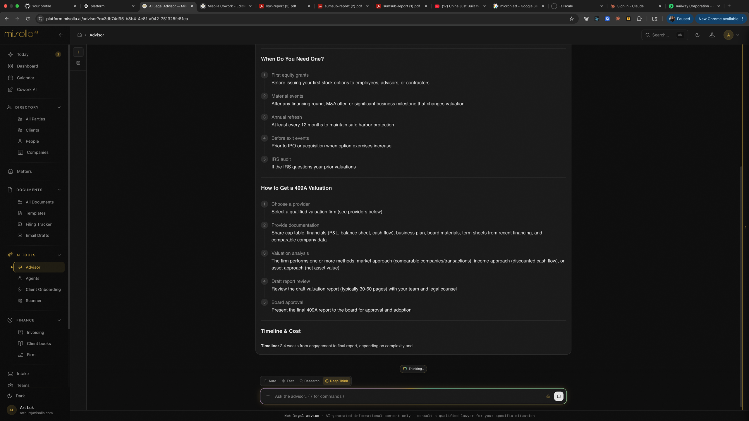749x421 pixels.
Task: Open the React DevTools extension
Action: (597, 19)
